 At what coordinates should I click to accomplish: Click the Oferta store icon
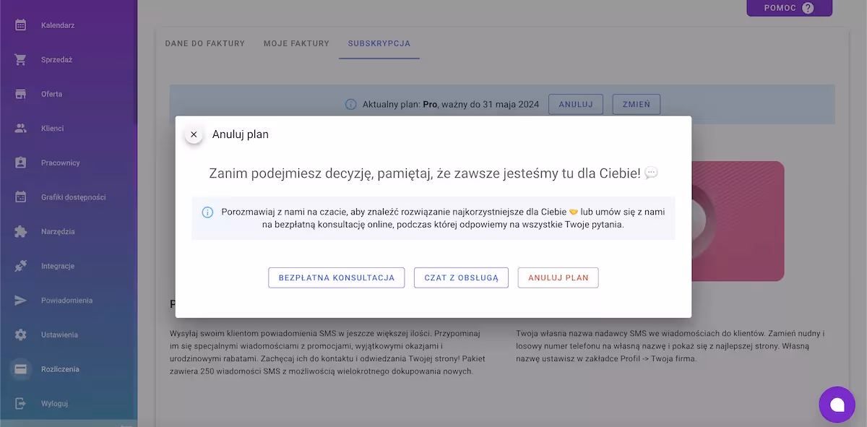(x=21, y=94)
